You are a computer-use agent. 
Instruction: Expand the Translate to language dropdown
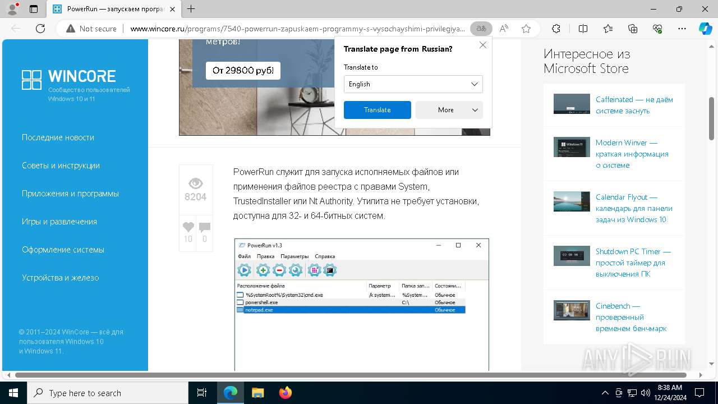(x=413, y=84)
